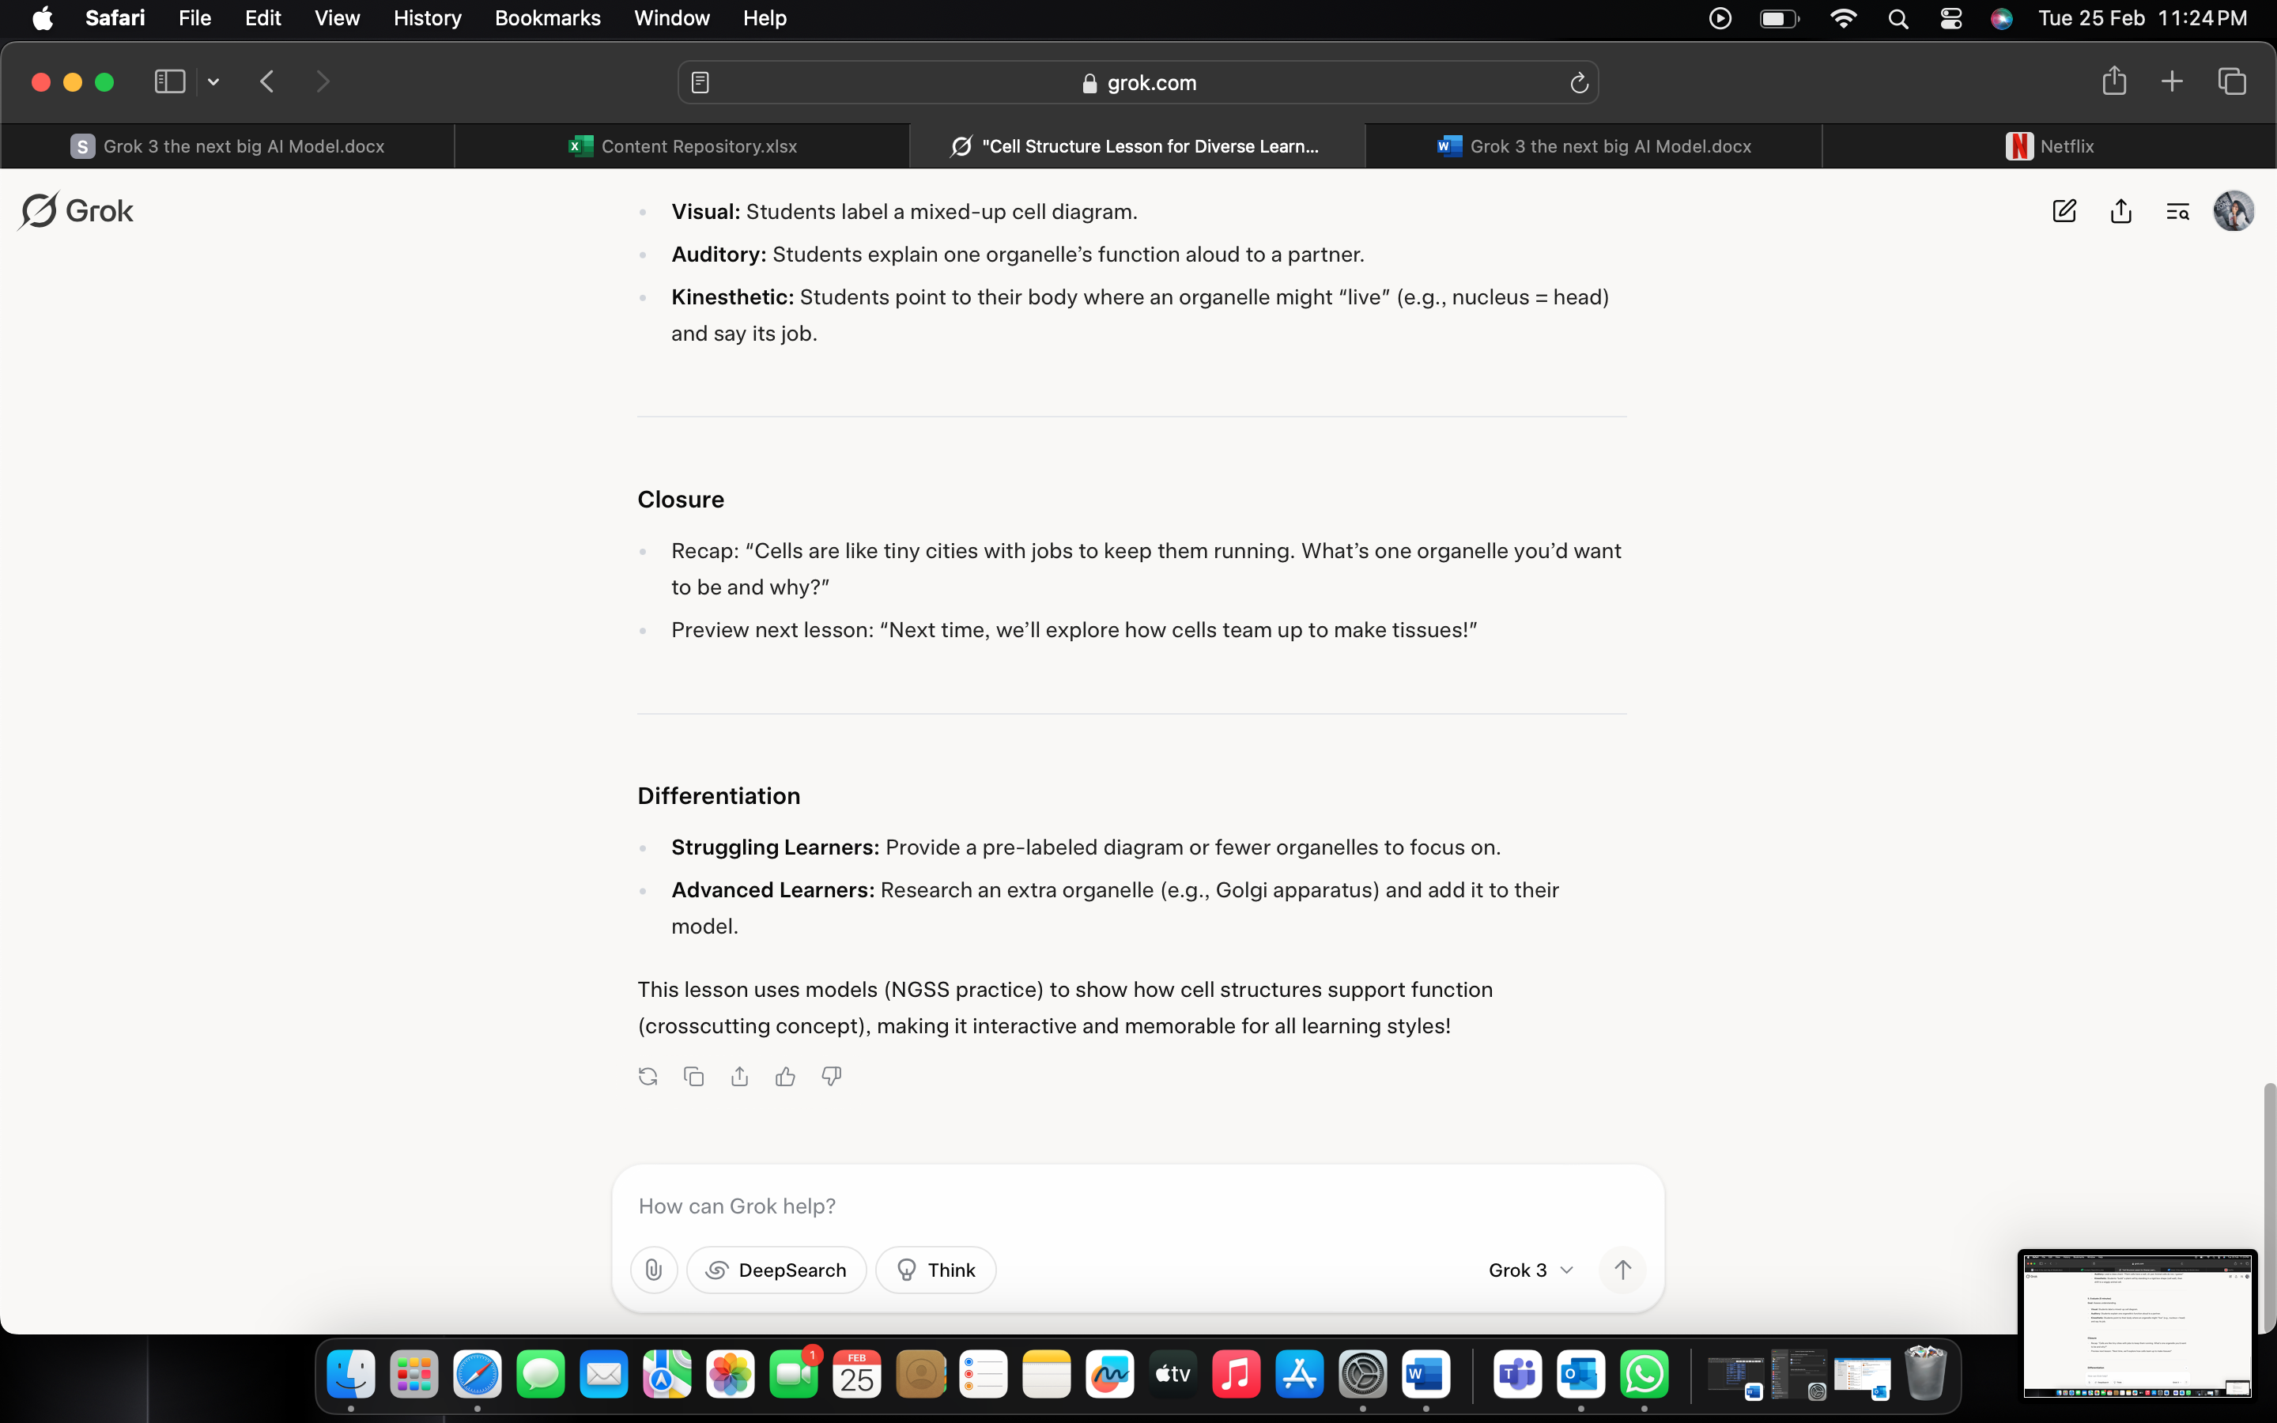Open Safari share sheet
2277x1423 pixels.
(2114, 81)
